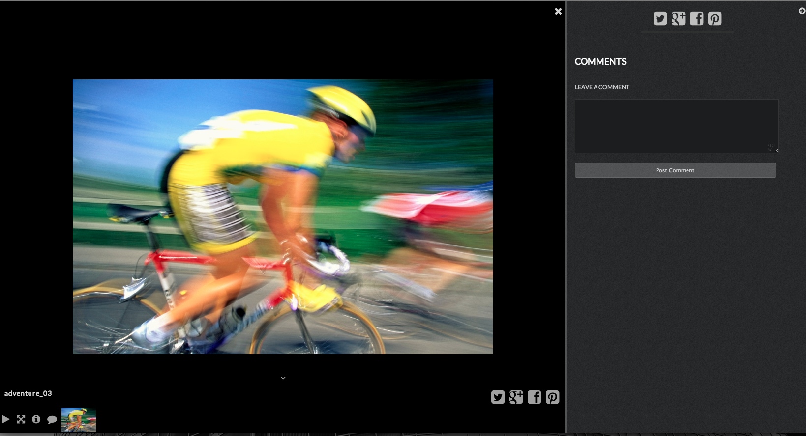
Task: Share on Google Plus below the photo
Action: (x=516, y=397)
